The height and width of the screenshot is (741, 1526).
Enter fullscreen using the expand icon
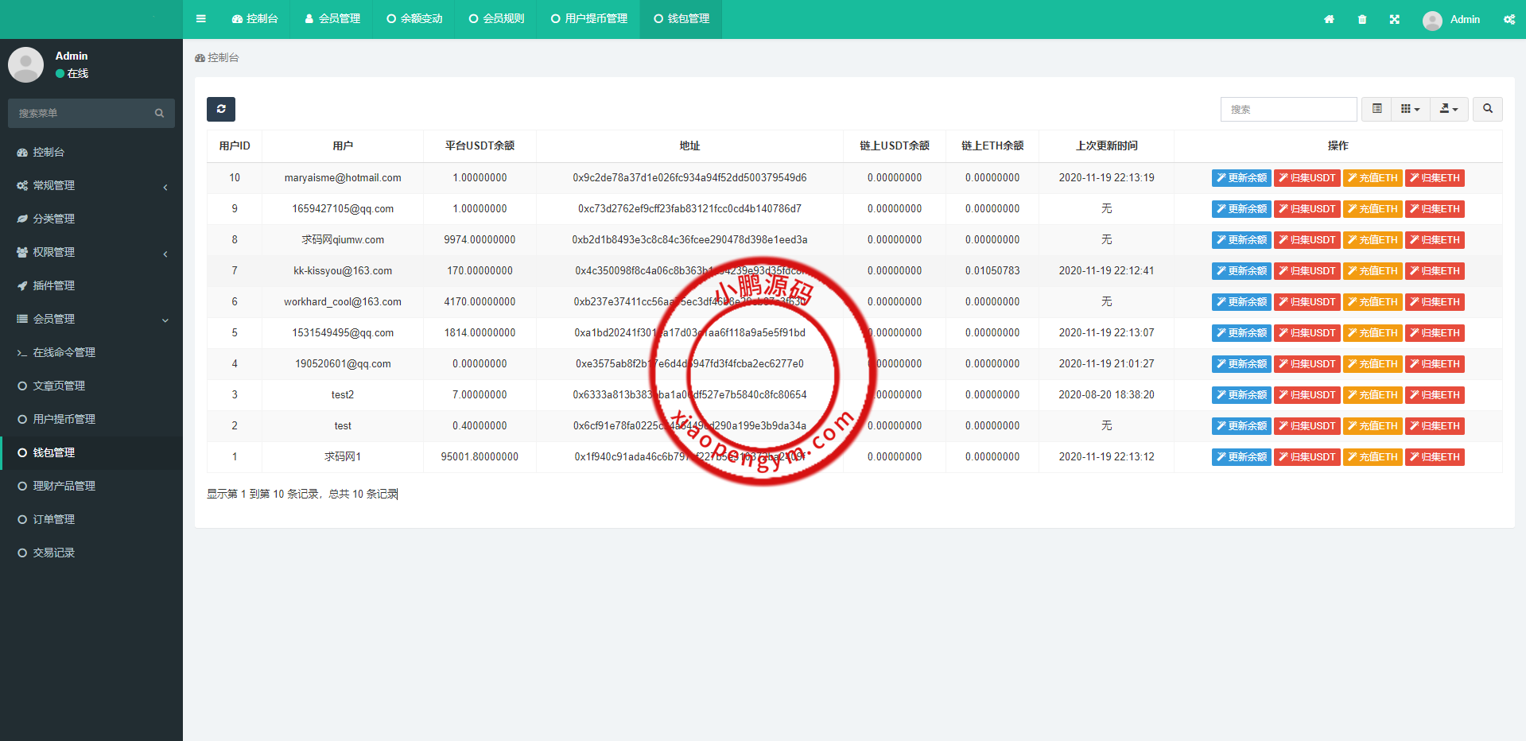point(1395,19)
